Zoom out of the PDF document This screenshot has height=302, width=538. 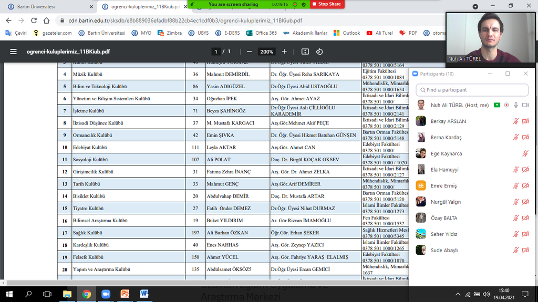249,51
